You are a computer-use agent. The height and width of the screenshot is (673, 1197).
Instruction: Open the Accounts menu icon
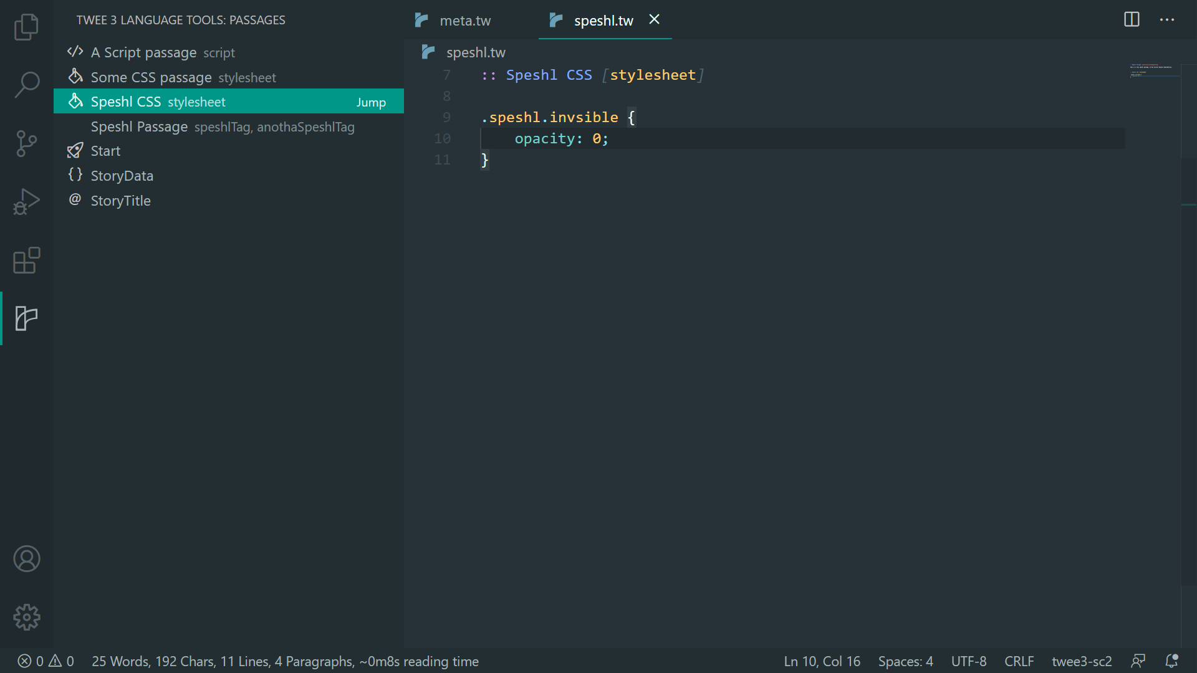(26, 559)
